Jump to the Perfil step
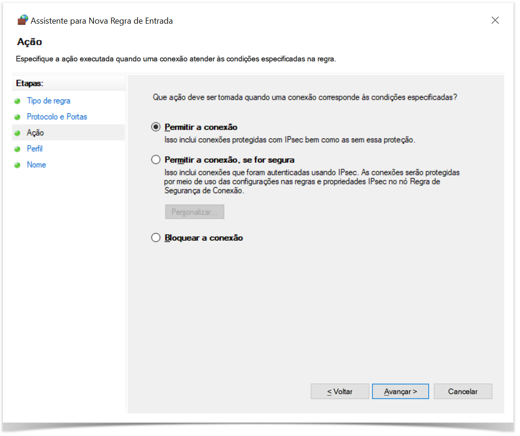520x436 pixels. point(35,149)
